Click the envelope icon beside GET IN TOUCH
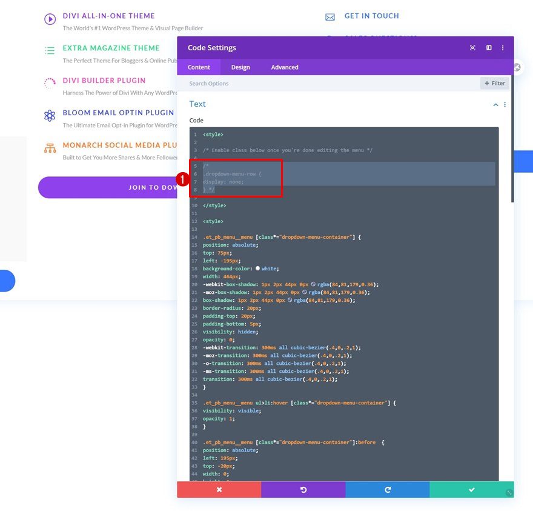This screenshot has width=533, height=511. [x=330, y=16]
